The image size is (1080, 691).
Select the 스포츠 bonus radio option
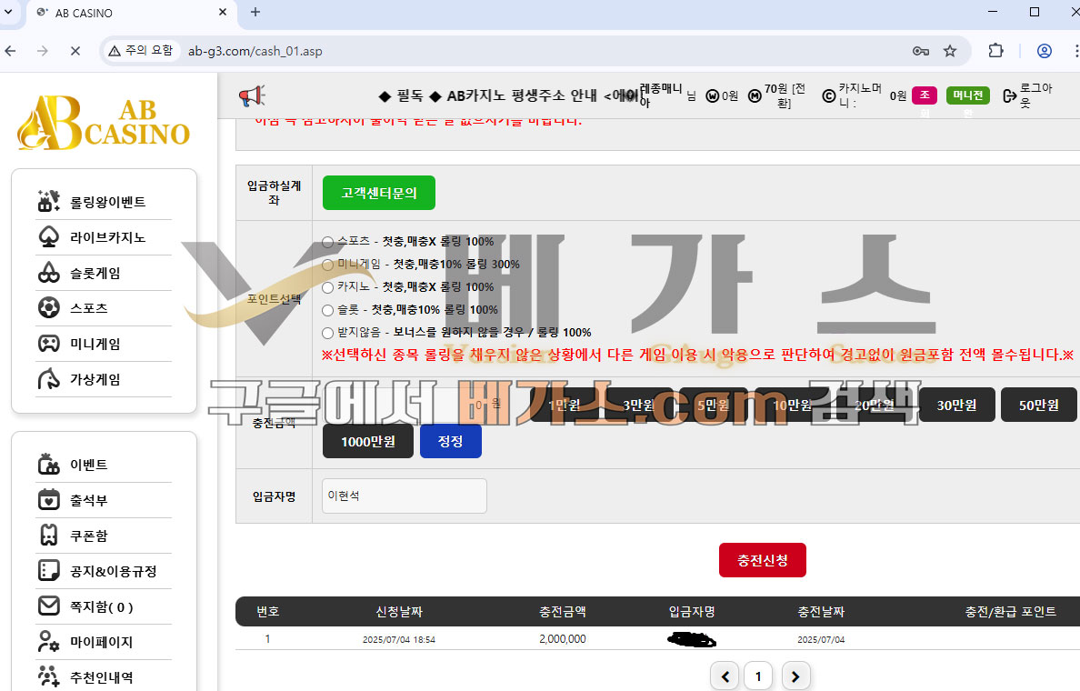(x=328, y=242)
